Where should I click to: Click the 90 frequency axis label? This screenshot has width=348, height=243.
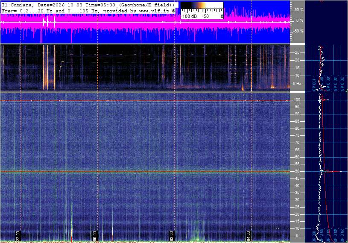tap(297, 114)
